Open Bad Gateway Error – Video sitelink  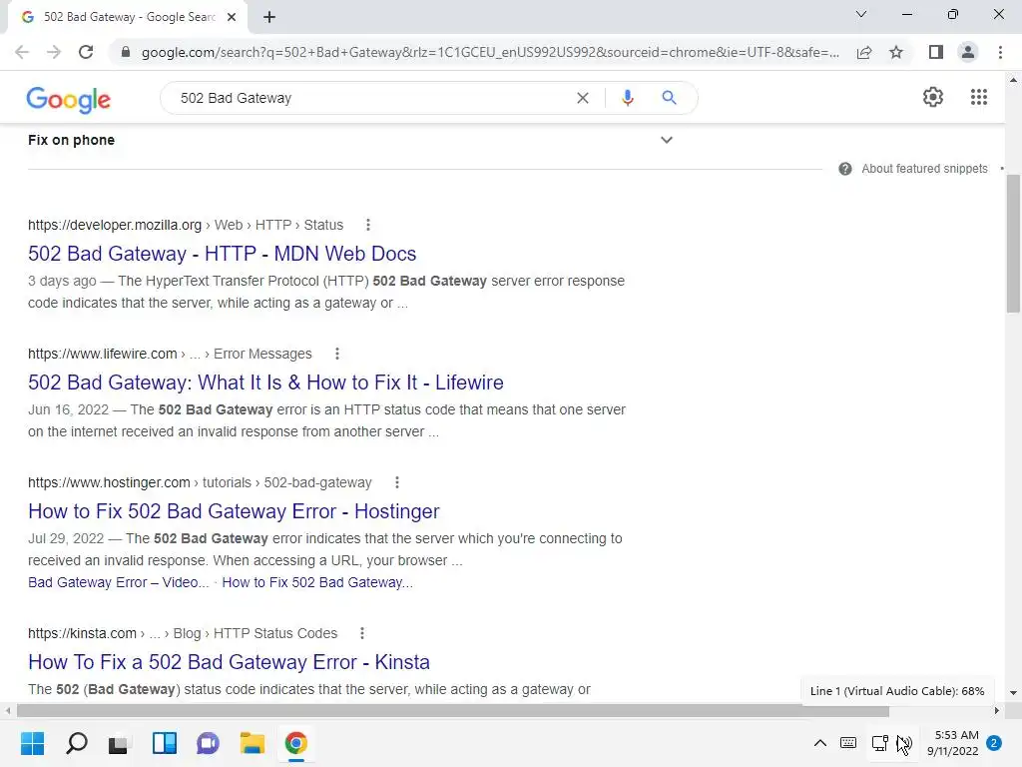pyautogui.click(x=119, y=582)
